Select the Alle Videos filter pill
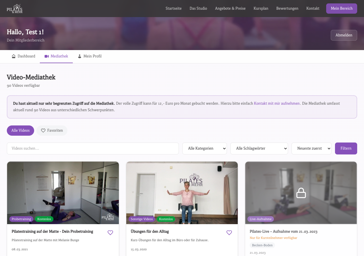 pyautogui.click(x=20, y=131)
